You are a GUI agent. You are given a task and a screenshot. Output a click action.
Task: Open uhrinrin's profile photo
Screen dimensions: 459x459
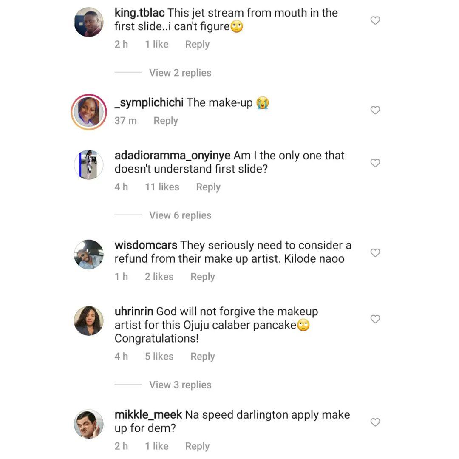(89, 321)
